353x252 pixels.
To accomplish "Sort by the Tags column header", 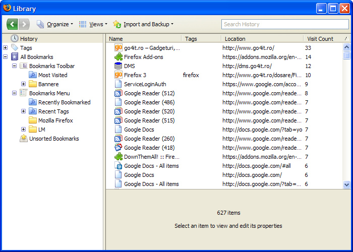I will click(202, 39).
